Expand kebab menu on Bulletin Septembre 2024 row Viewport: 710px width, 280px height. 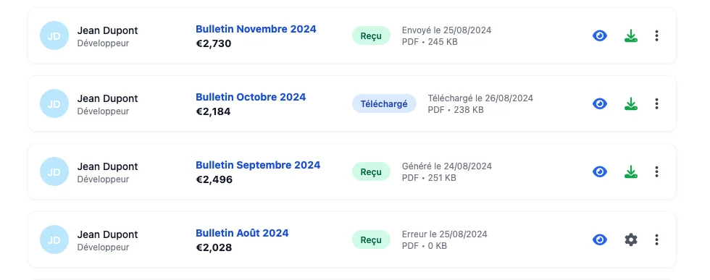tap(656, 171)
